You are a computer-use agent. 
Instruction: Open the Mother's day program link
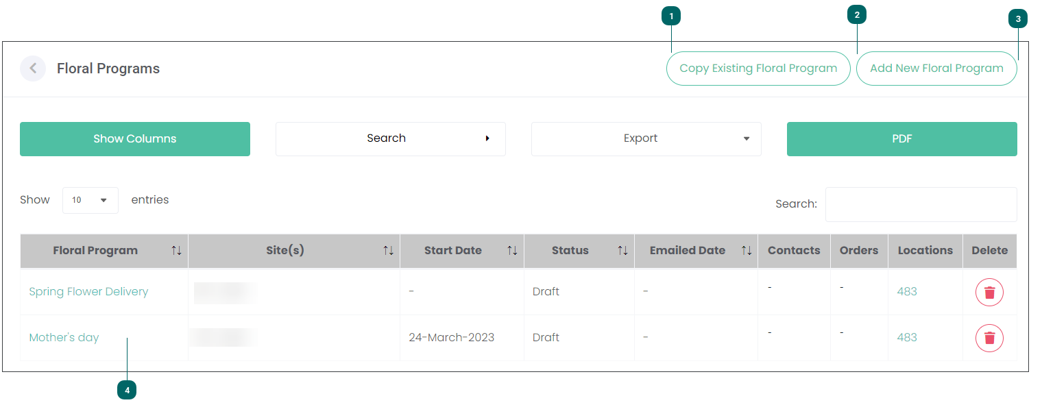64,338
